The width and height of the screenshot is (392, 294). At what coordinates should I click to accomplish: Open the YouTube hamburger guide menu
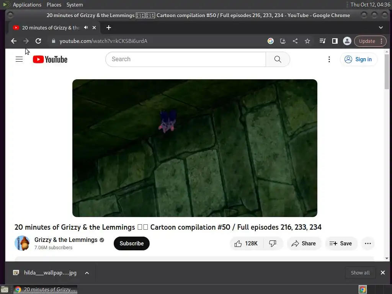point(19,59)
